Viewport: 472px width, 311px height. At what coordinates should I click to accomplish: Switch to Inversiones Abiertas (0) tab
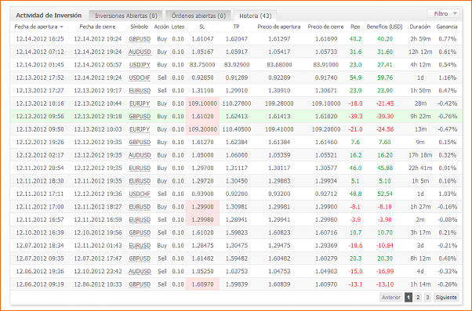coord(125,16)
